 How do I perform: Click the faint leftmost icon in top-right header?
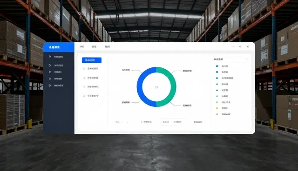233,46
